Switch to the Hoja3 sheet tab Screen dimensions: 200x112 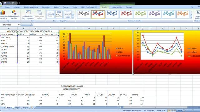point(26,108)
